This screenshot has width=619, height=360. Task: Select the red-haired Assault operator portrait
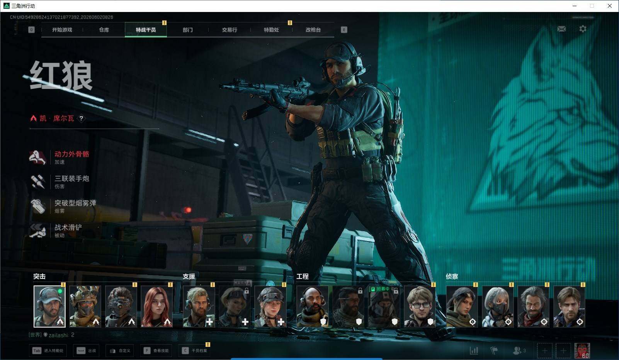[156, 306]
